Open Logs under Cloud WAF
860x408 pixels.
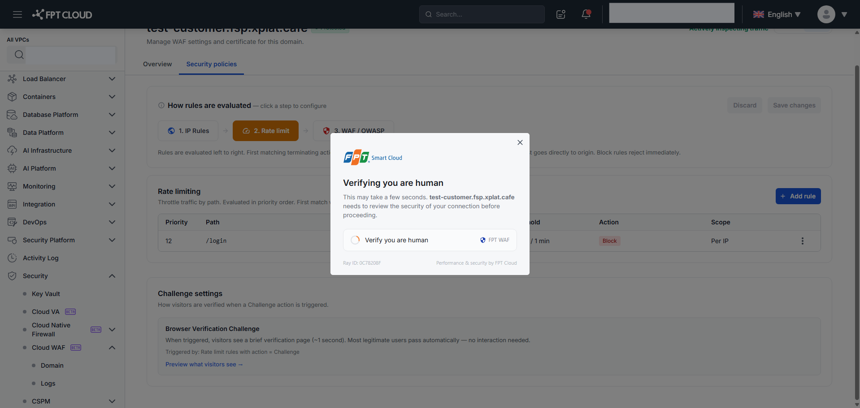tap(48, 383)
